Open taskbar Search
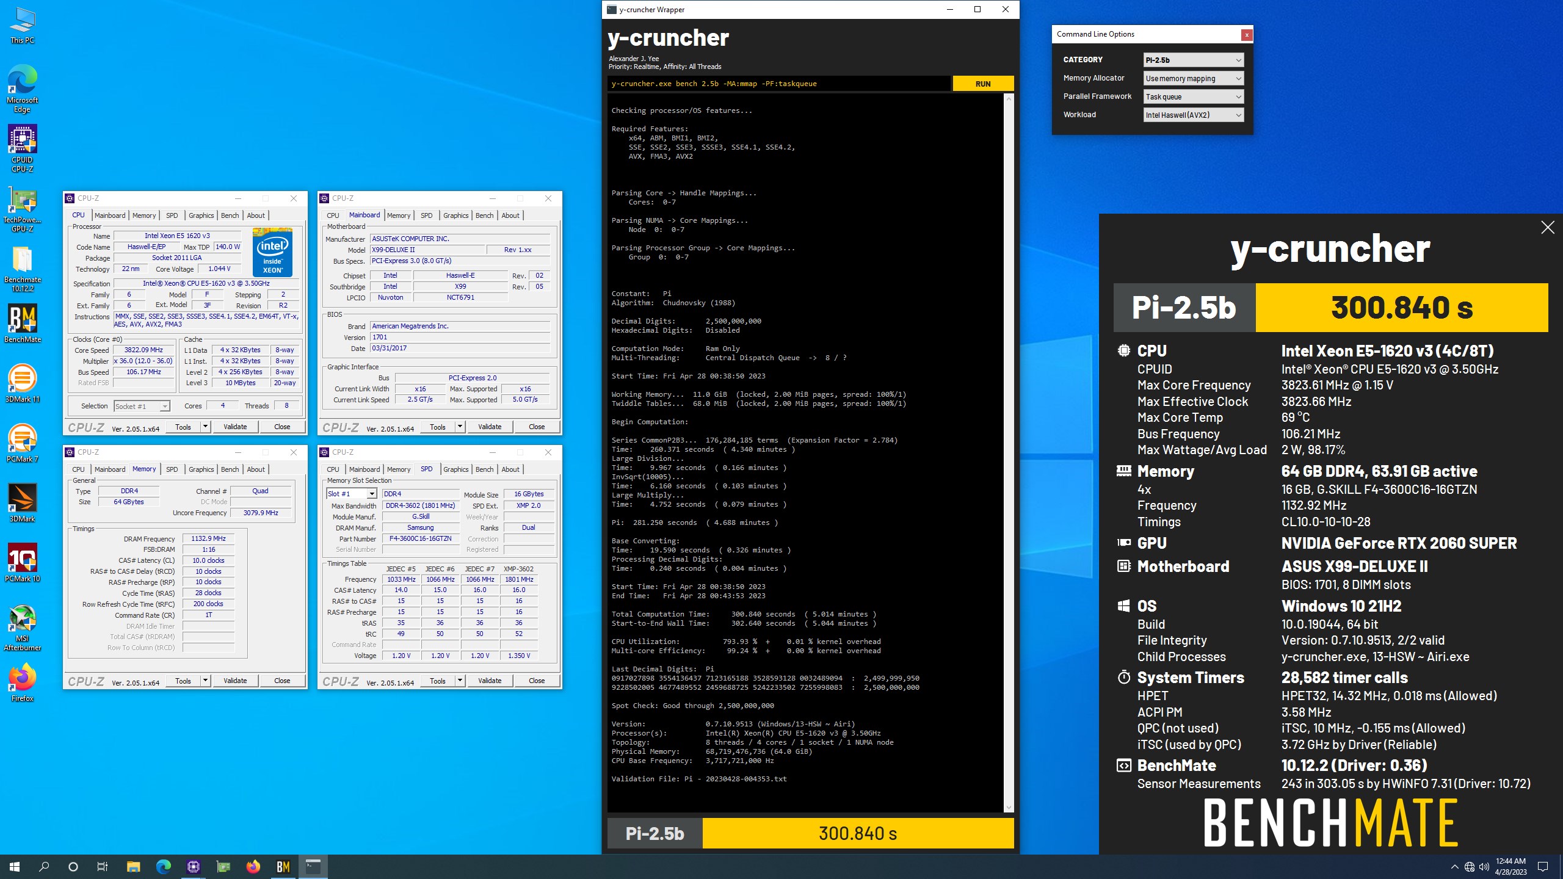The height and width of the screenshot is (879, 1563). pos(44,867)
